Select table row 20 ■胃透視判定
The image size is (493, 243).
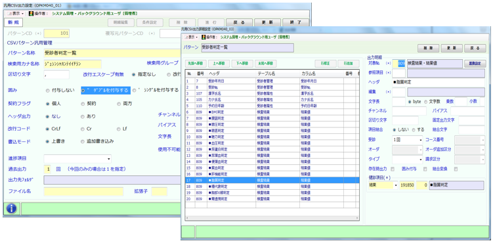pyautogui.click(x=272, y=199)
